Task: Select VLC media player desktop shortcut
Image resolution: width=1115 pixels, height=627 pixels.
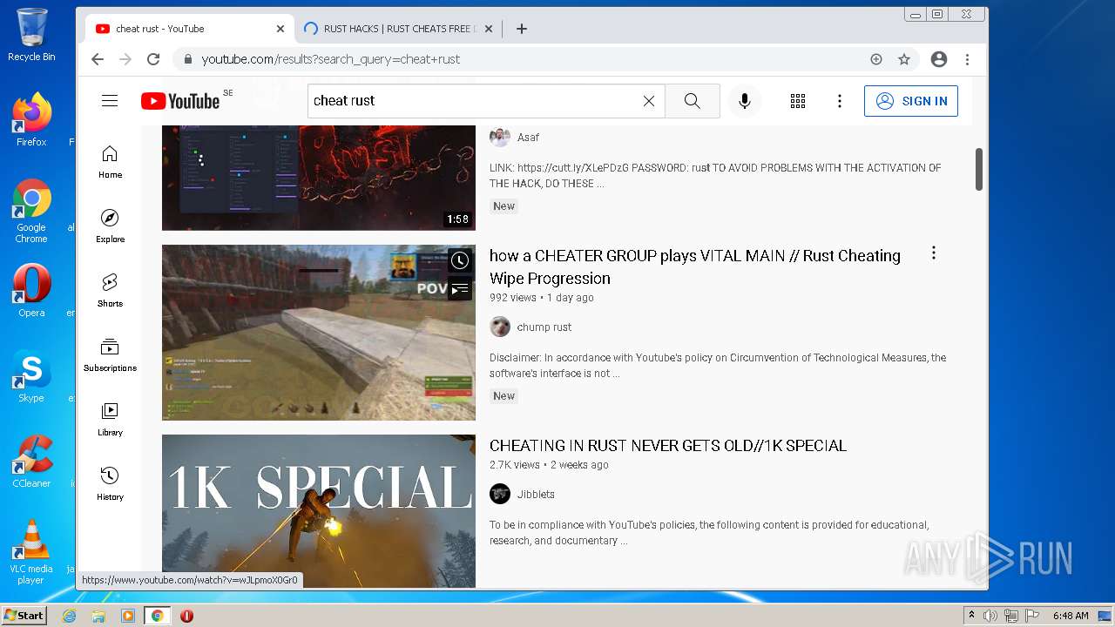Action: pos(31,552)
